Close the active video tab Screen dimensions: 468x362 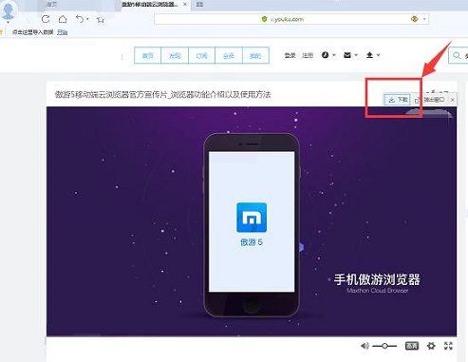[185, 5]
